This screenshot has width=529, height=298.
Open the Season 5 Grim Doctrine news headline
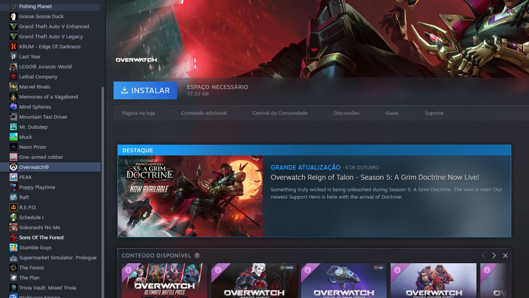click(x=375, y=177)
